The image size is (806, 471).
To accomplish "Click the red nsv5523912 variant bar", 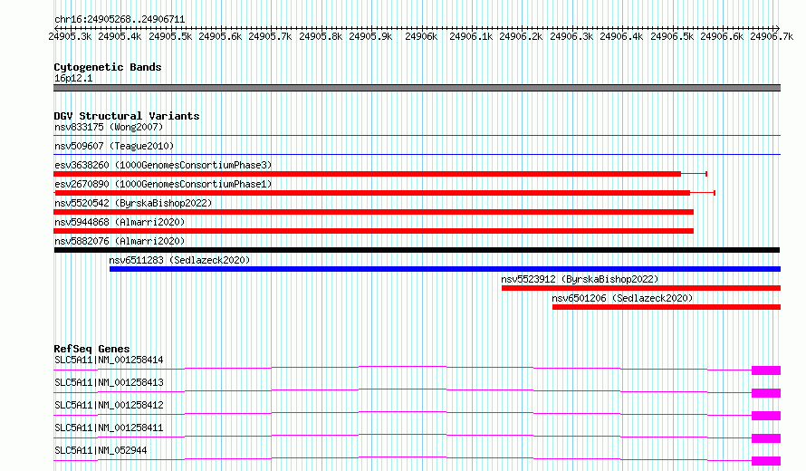I will [641, 288].
